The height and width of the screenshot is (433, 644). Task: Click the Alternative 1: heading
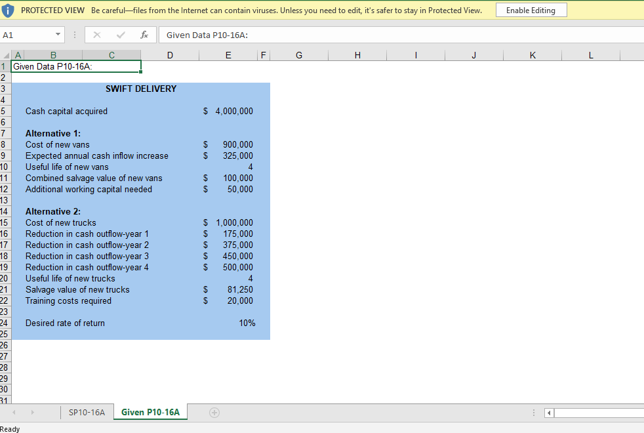pyautogui.click(x=53, y=133)
